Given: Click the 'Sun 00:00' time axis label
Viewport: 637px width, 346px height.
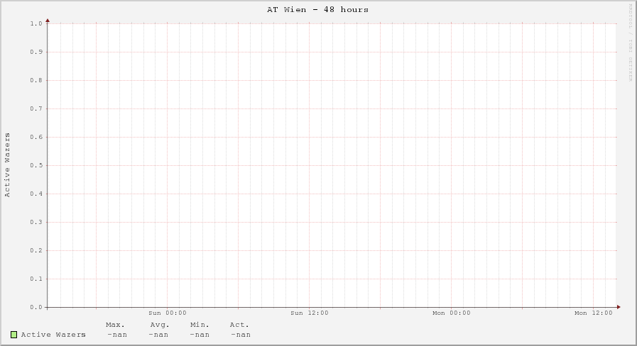Looking at the screenshot, I should point(168,313).
